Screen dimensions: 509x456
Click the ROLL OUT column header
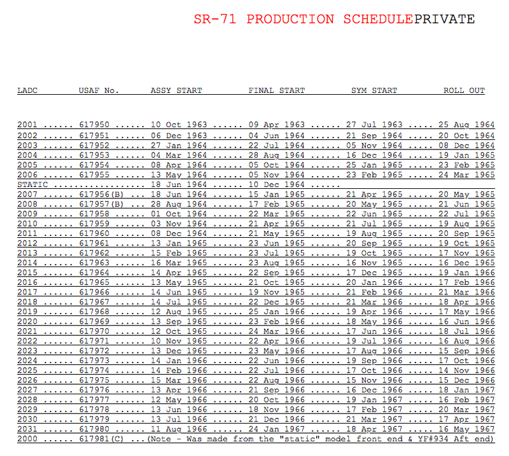coord(464,90)
